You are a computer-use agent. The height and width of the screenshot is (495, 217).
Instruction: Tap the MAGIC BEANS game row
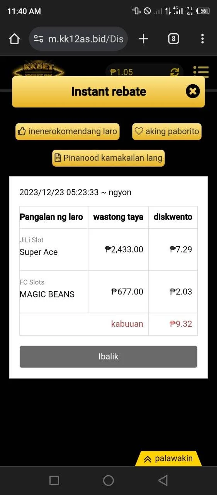tap(108, 292)
